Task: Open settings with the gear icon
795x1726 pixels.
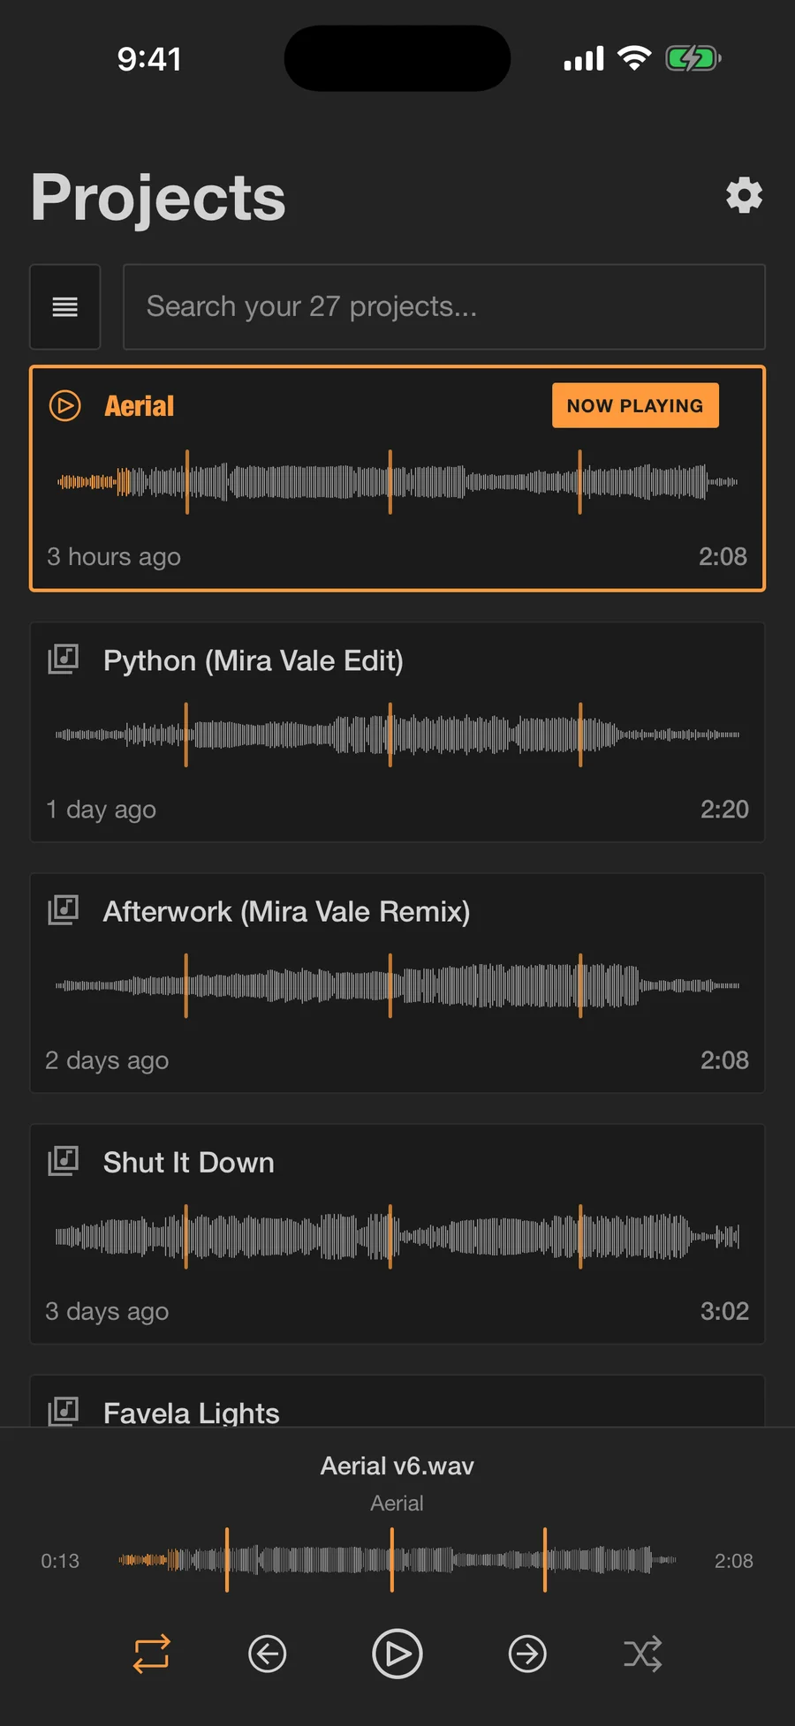Action: click(x=744, y=195)
